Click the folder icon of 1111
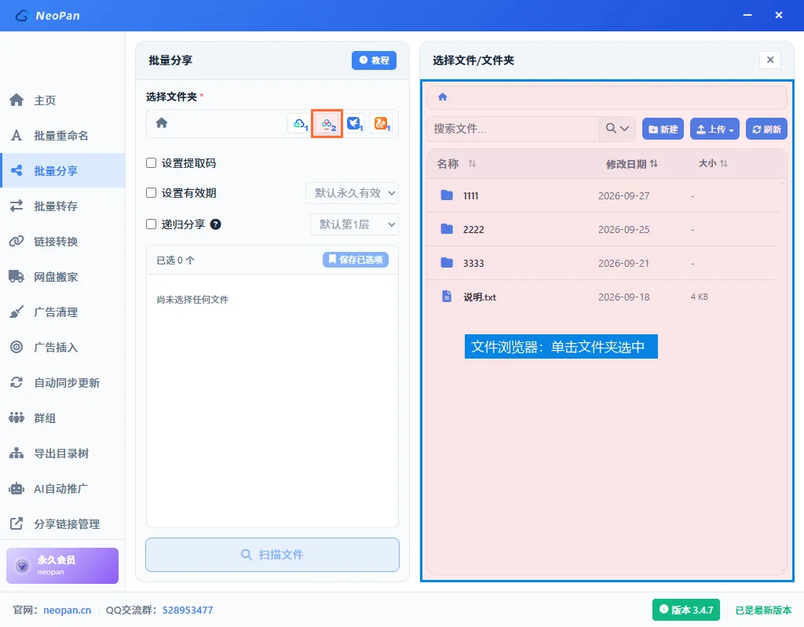 (x=447, y=195)
